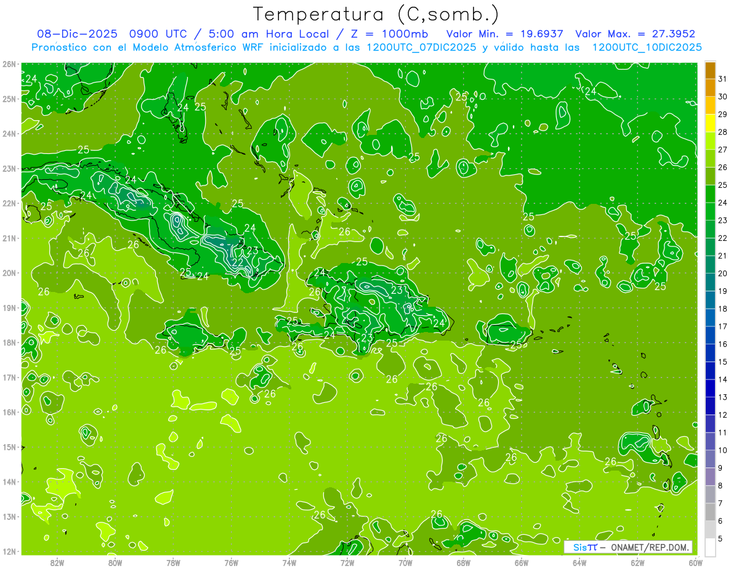The image size is (739, 571).
Task: Click the "20" label on the color scale
Action: coord(722,273)
